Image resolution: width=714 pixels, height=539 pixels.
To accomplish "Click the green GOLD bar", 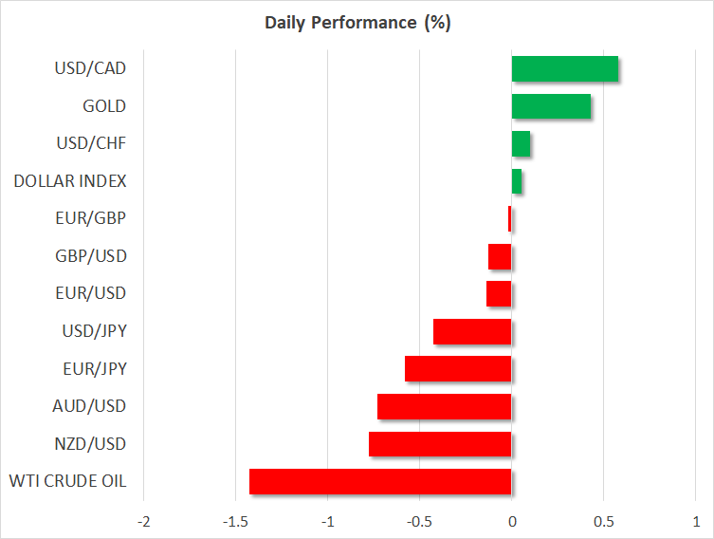I will (x=551, y=106).
